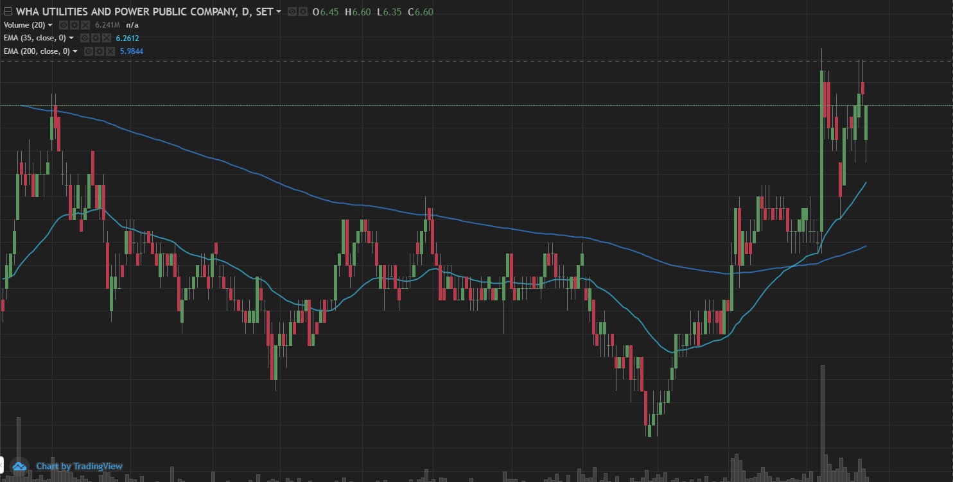
Task: Click the Volume (20) label text
Action: click(x=24, y=25)
